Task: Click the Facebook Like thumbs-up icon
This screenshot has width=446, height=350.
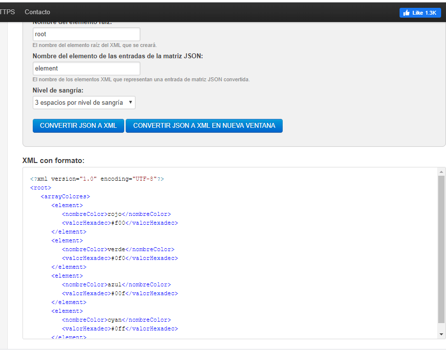Action: (x=406, y=13)
